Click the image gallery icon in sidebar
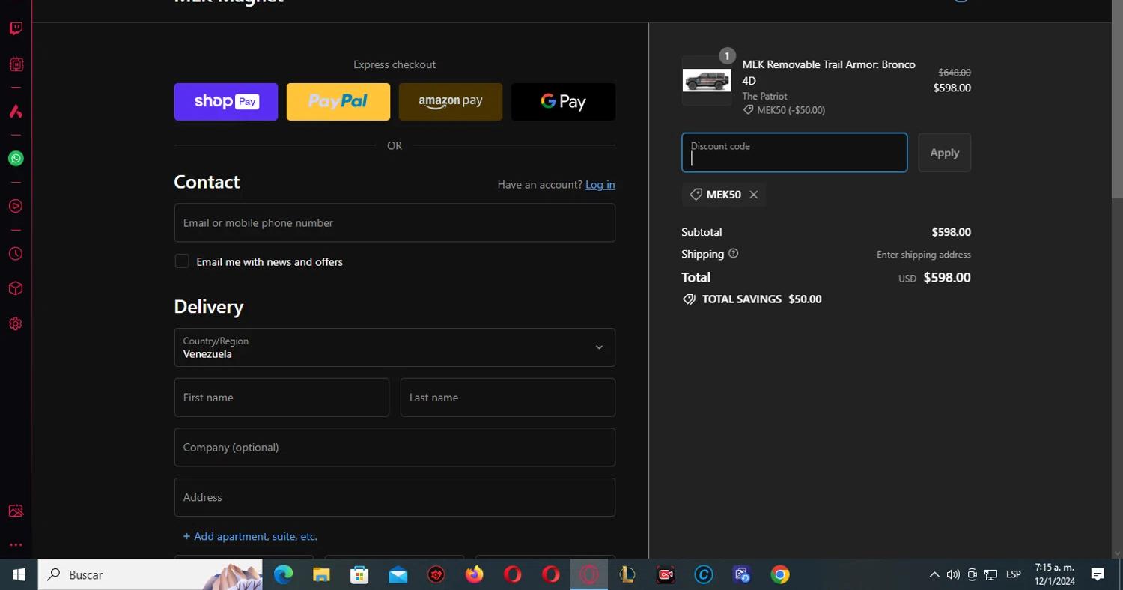The height and width of the screenshot is (590, 1123). point(16,511)
